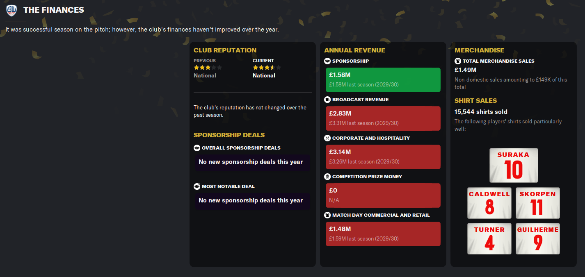Image resolution: width=585 pixels, height=277 pixels.
Task: Select the green £1.58M sponsorship box
Action: (383, 80)
